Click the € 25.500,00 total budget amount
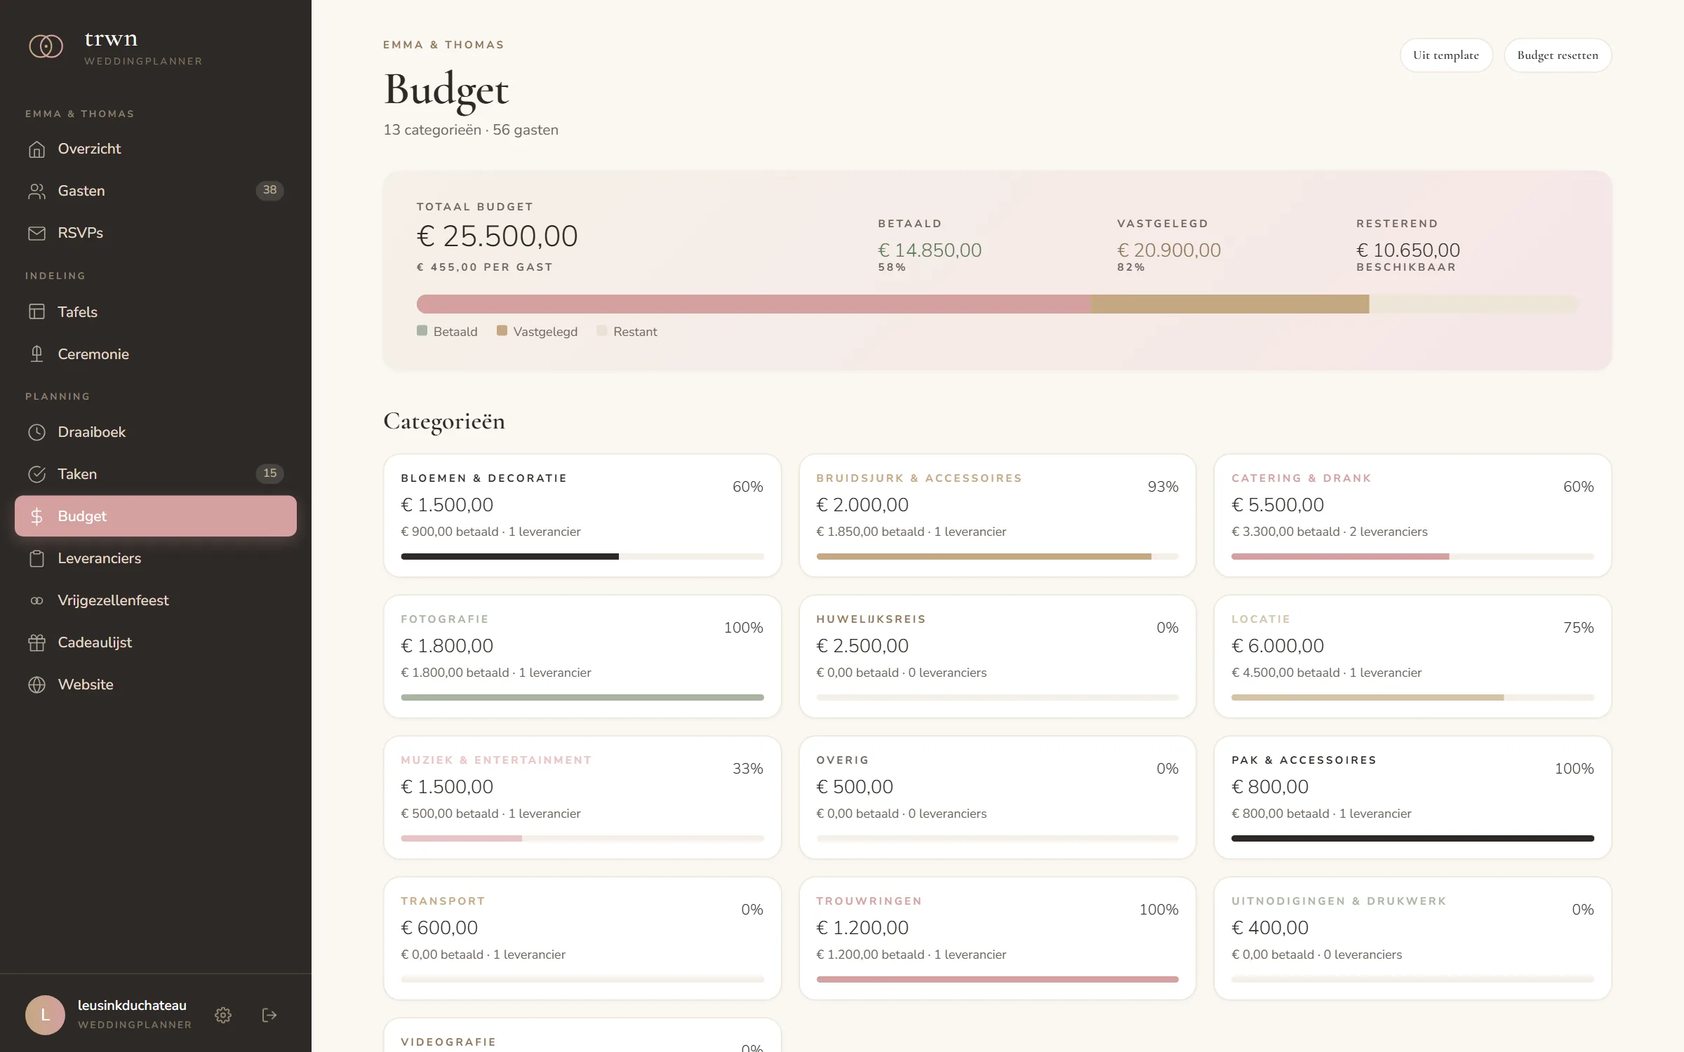Image resolution: width=1684 pixels, height=1052 pixels. click(x=497, y=236)
